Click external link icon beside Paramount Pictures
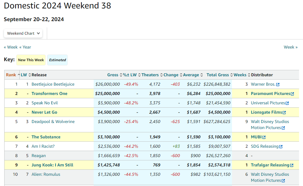The width and height of the screenshot is (303, 186). [292, 94]
